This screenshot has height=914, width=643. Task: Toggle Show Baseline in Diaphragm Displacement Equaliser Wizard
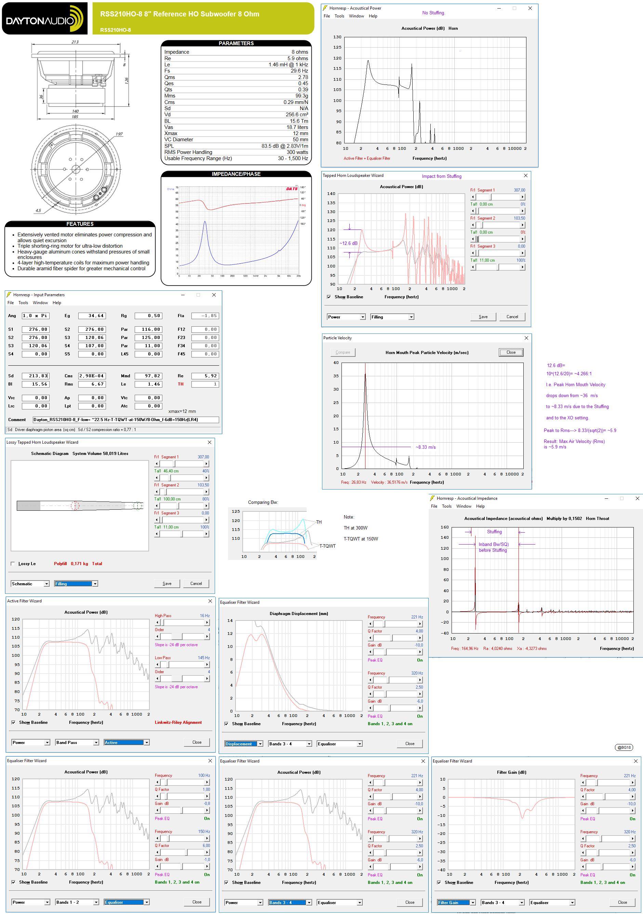[x=226, y=724]
